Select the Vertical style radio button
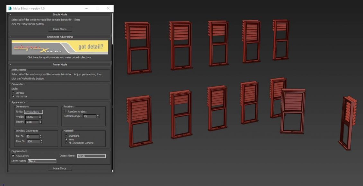 click(13, 93)
